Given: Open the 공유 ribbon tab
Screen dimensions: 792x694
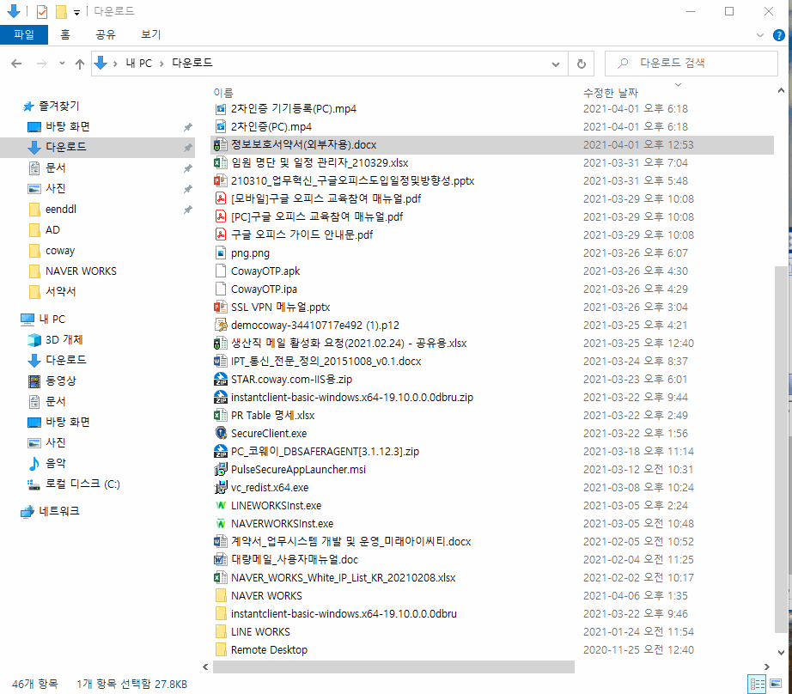Looking at the screenshot, I should [x=106, y=34].
